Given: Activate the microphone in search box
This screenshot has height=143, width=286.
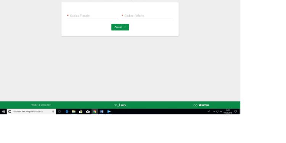Looking at the screenshot, I should [x=53, y=112].
